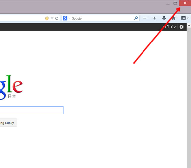Click the scrollbar up arrow
The width and height of the screenshot is (191, 168).
tap(189, 25)
